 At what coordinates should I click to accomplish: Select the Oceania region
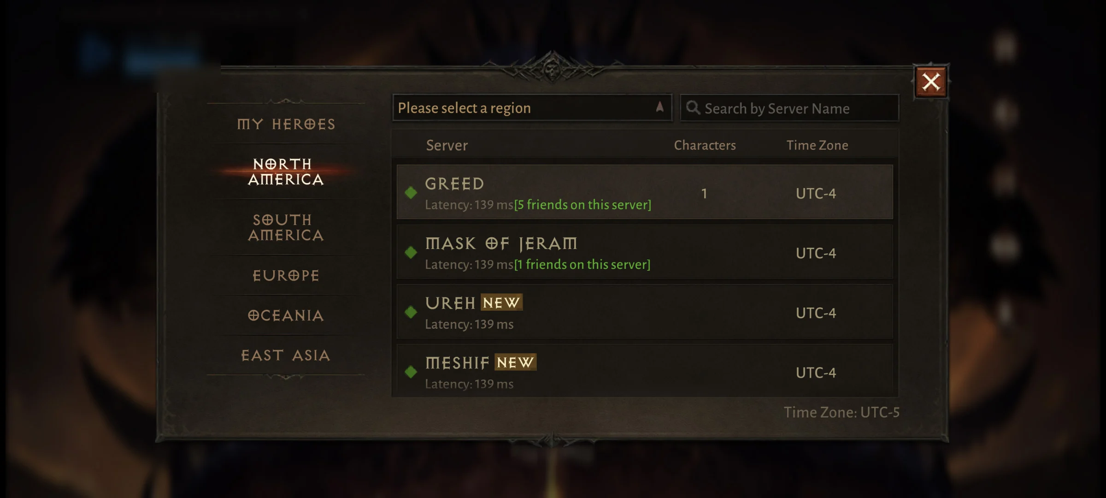pos(286,314)
